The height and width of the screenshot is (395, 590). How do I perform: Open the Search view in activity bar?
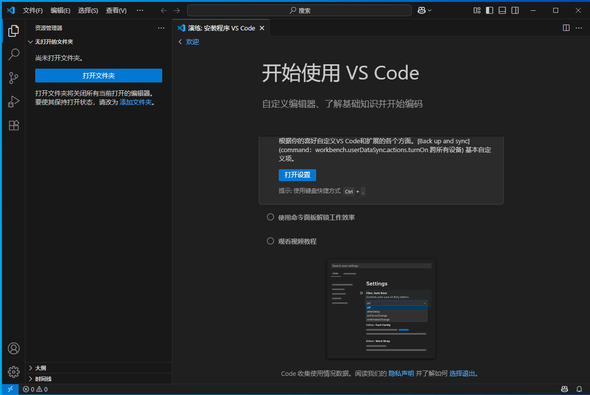click(x=14, y=54)
